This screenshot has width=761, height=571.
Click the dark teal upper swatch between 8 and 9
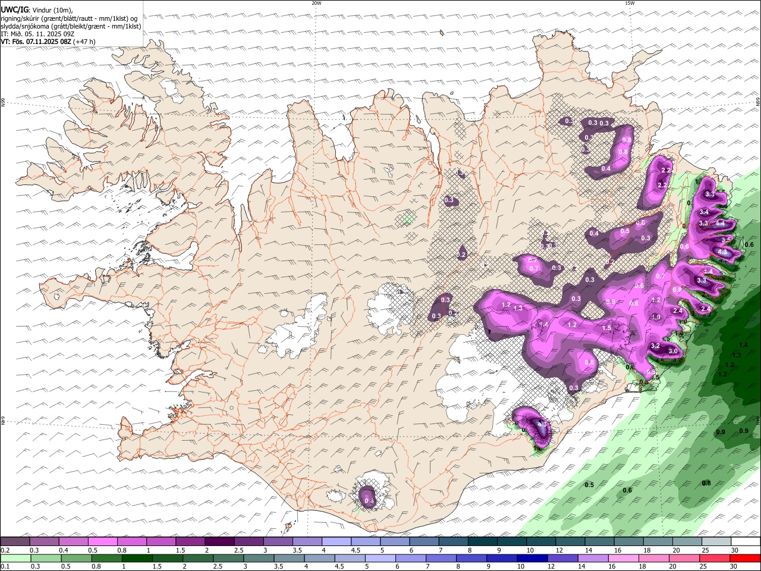[483, 542]
